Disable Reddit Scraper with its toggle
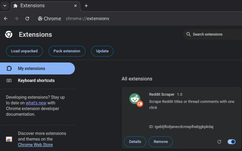 231,142
